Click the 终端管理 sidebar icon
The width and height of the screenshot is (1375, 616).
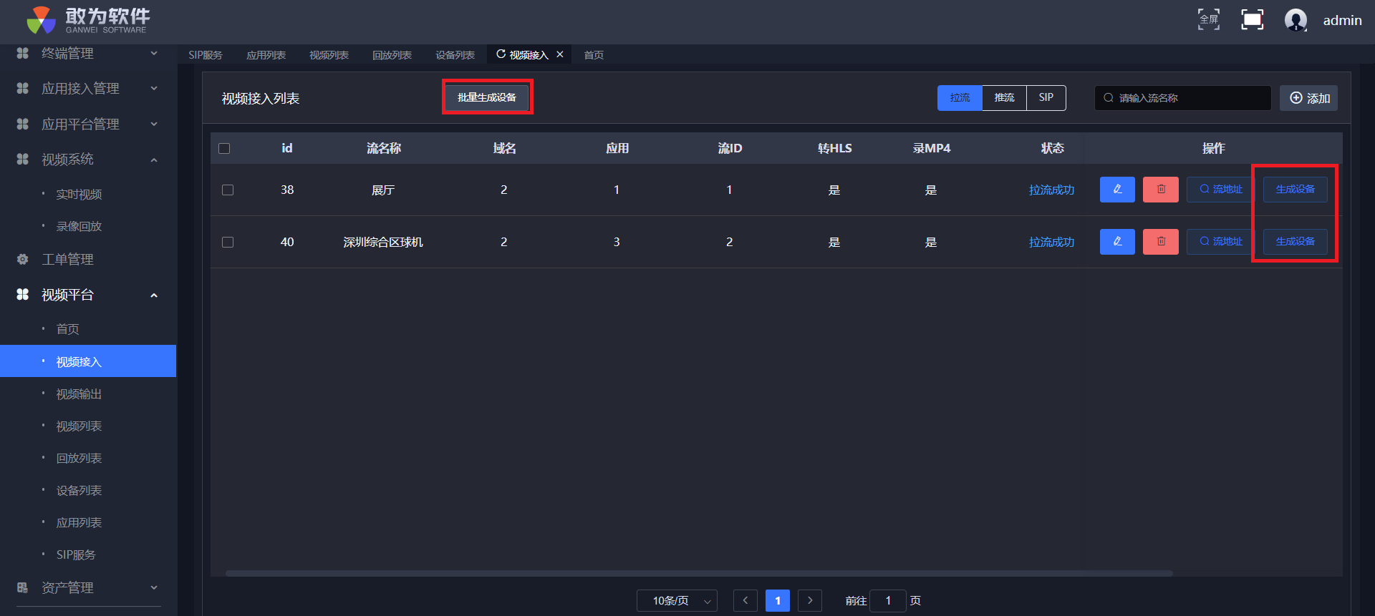23,53
